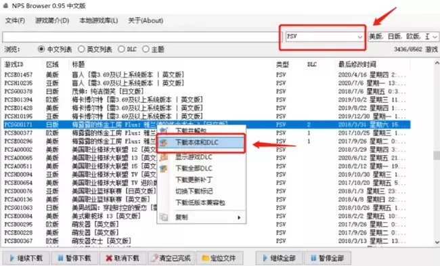Select the row PCSH10195

tap(206, 116)
